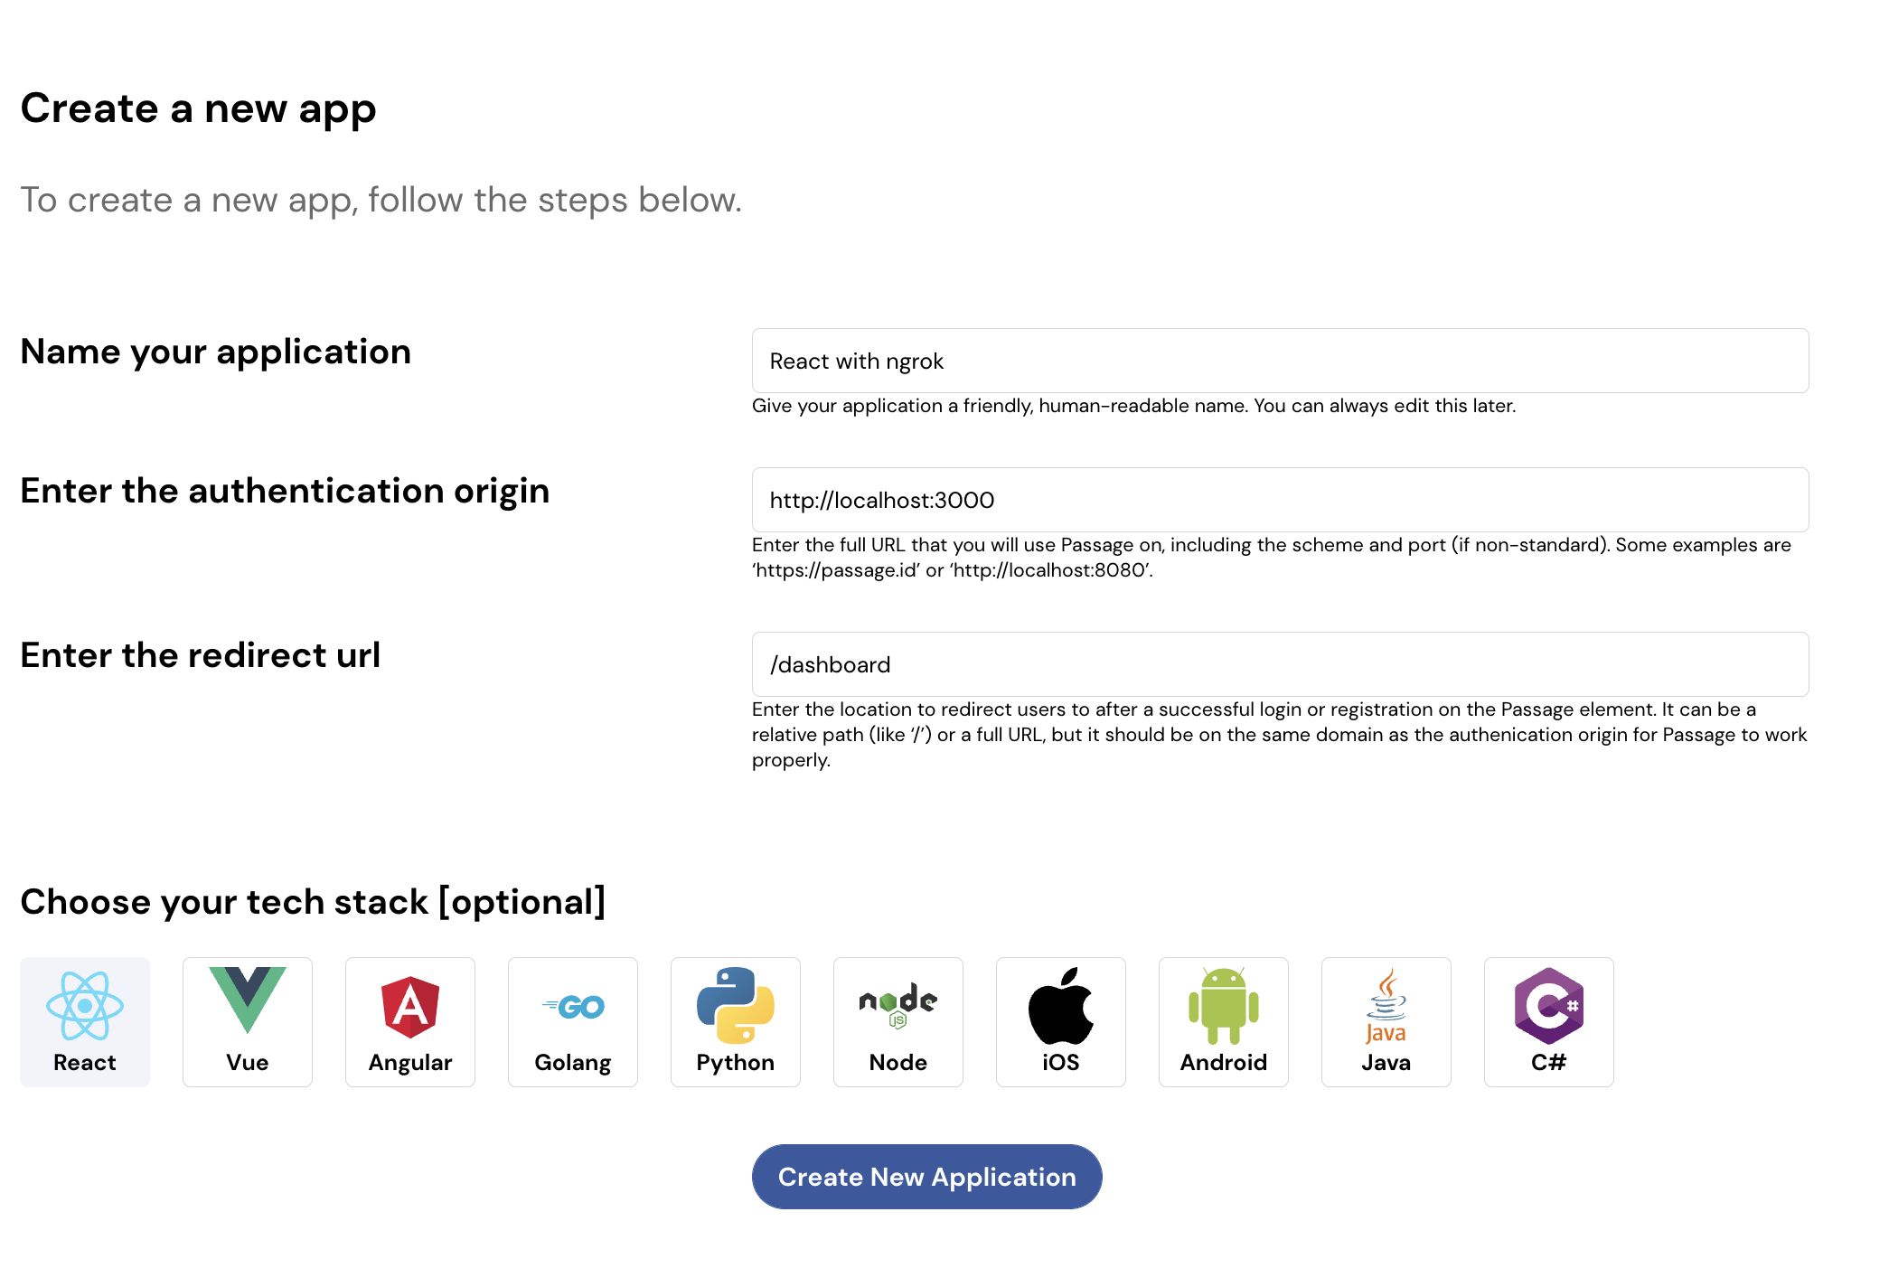
Task: Select the Node tech stack icon
Action: pos(898,1021)
